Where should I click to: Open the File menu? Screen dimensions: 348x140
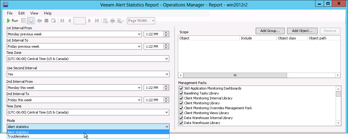10,13
